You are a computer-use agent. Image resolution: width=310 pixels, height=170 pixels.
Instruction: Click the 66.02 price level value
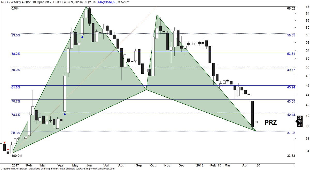click(x=291, y=9)
